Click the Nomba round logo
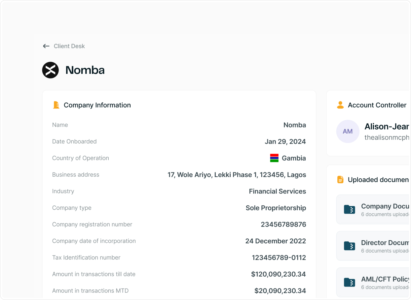This screenshot has width=411, height=300. pyautogui.click(x=51, y=70)
